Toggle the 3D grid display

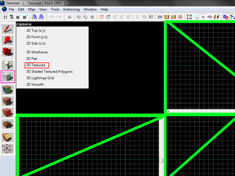point(12,17)
